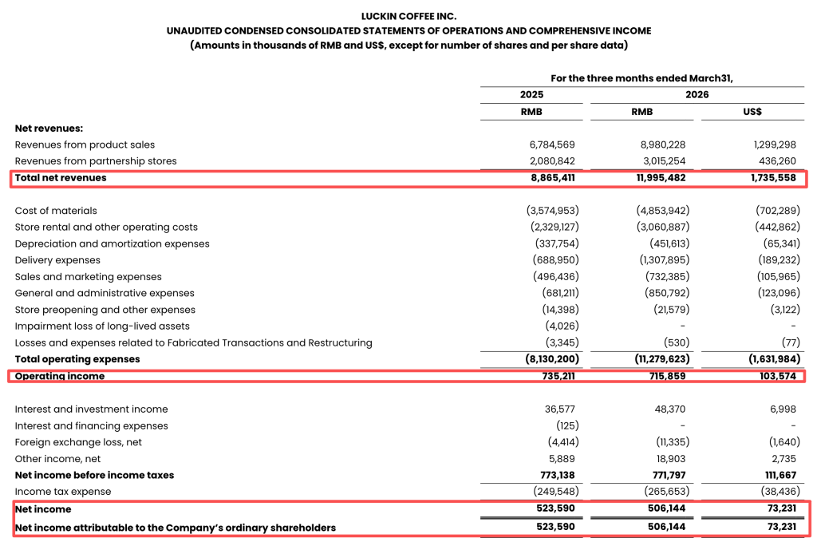Click the US$ column header
Viewport: 817px width, 542px height.
pyautogui.click(x=752, y=112)
